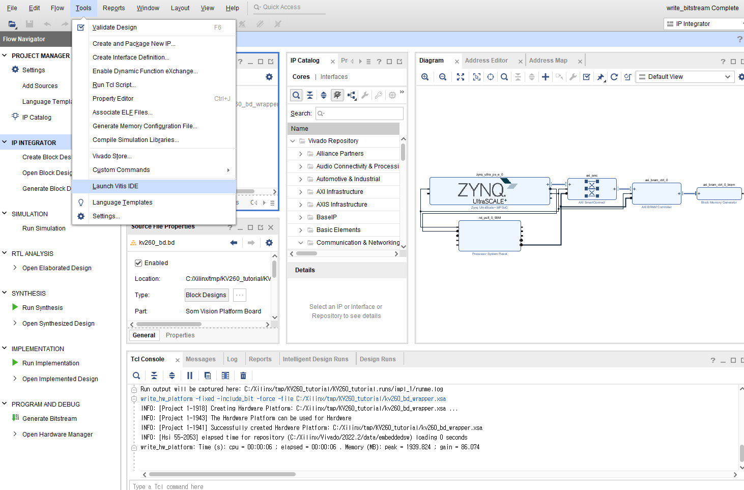The height and width of the screenshot is (490, 744).
Task: Toggle the Enabled checkbox for kv260_bd.bd
Action: tap(138, 263)
